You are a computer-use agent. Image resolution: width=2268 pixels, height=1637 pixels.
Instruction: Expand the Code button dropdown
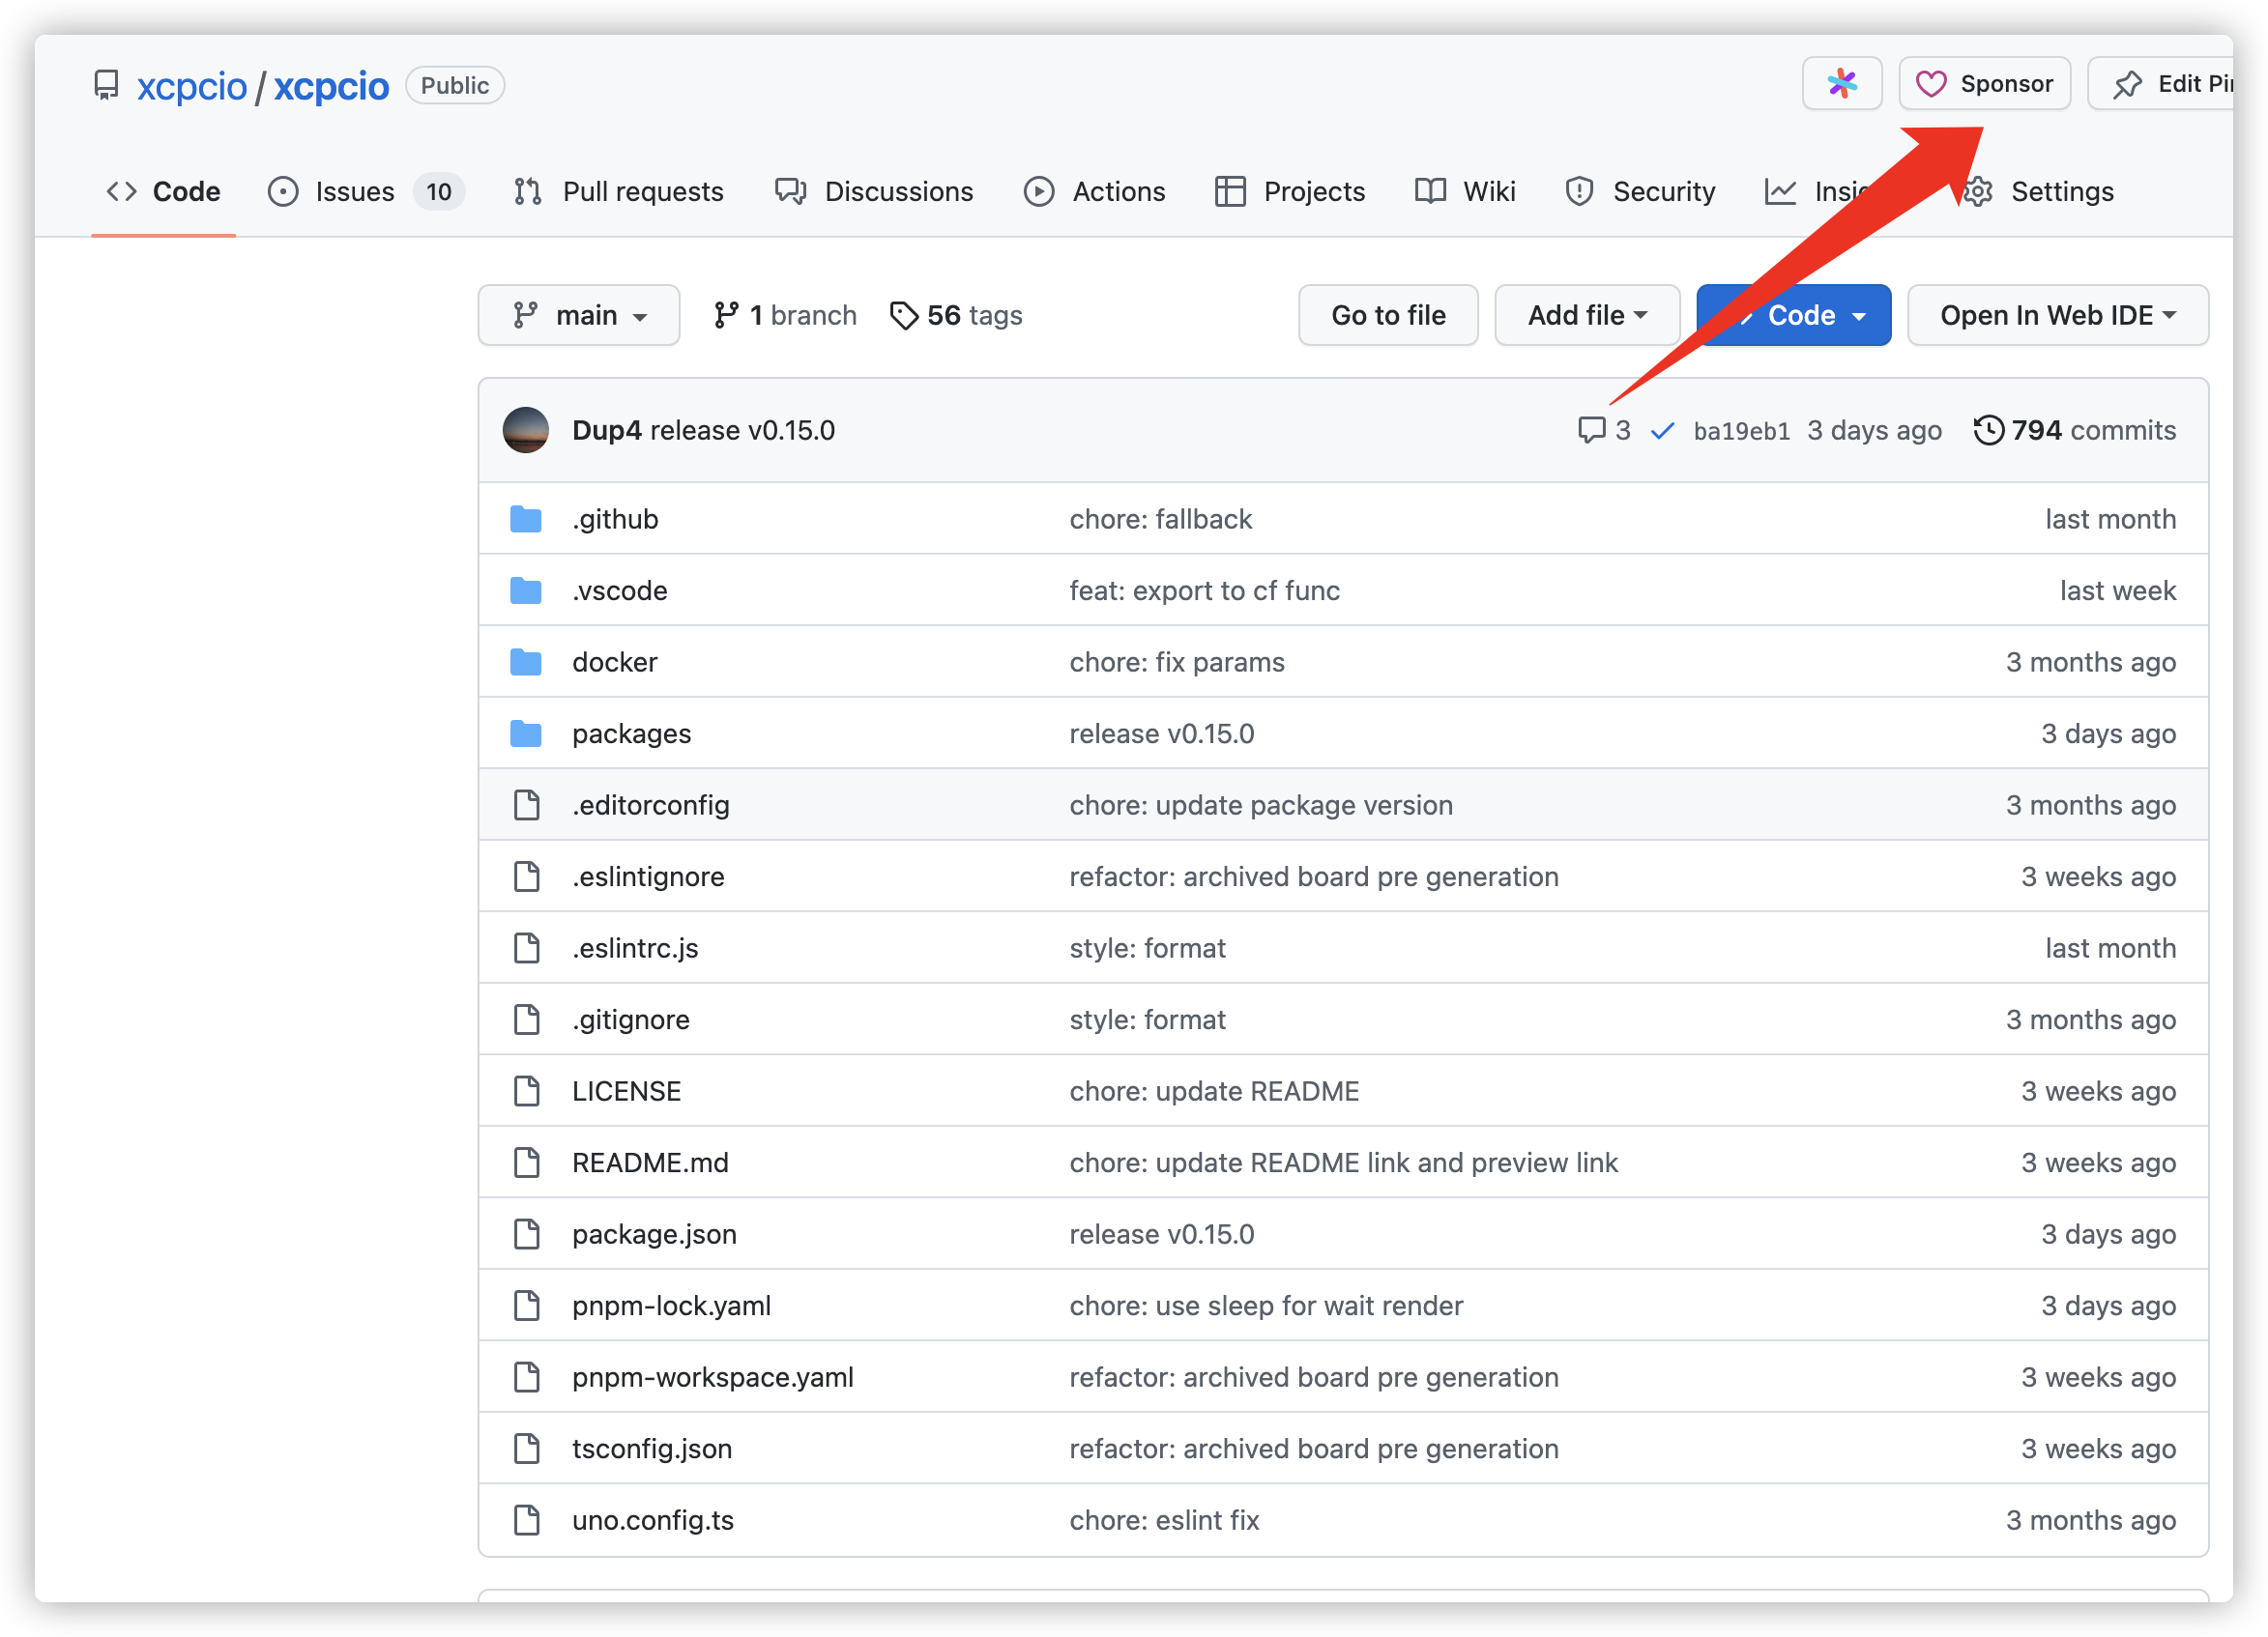click(x=1861, y=315)
